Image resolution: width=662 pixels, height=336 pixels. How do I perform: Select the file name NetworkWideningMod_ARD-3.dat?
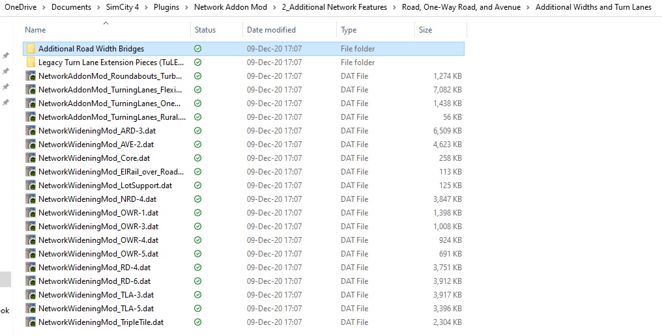[97, 131]
